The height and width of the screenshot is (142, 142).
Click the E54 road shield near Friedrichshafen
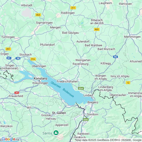[x=81, y=88]
